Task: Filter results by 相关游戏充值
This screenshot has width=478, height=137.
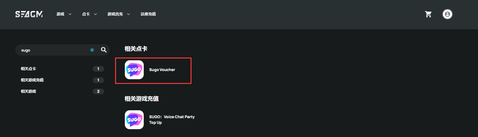Action: (62, 80)
